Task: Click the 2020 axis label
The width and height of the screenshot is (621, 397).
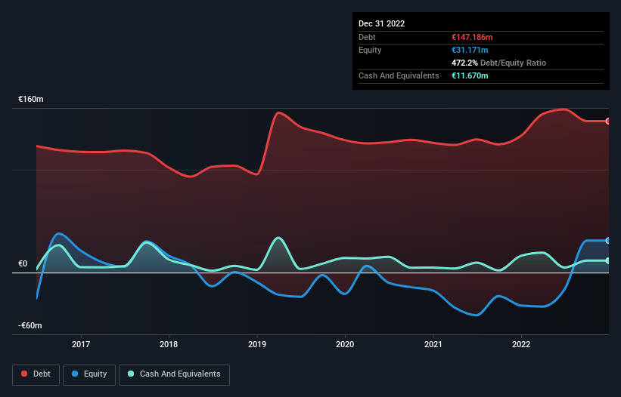Action: pyautogui.click(x=345, y=344)
